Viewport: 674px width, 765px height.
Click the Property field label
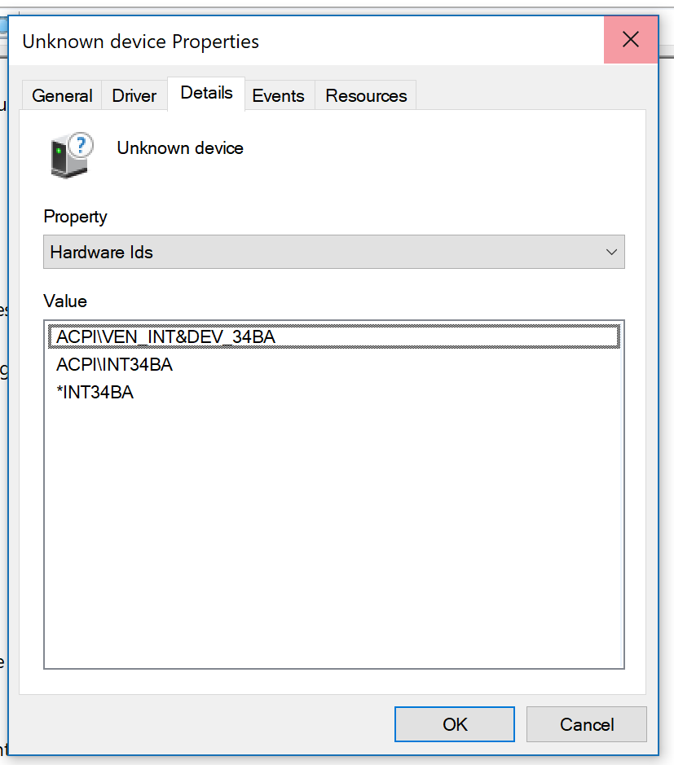click(75, 217)
